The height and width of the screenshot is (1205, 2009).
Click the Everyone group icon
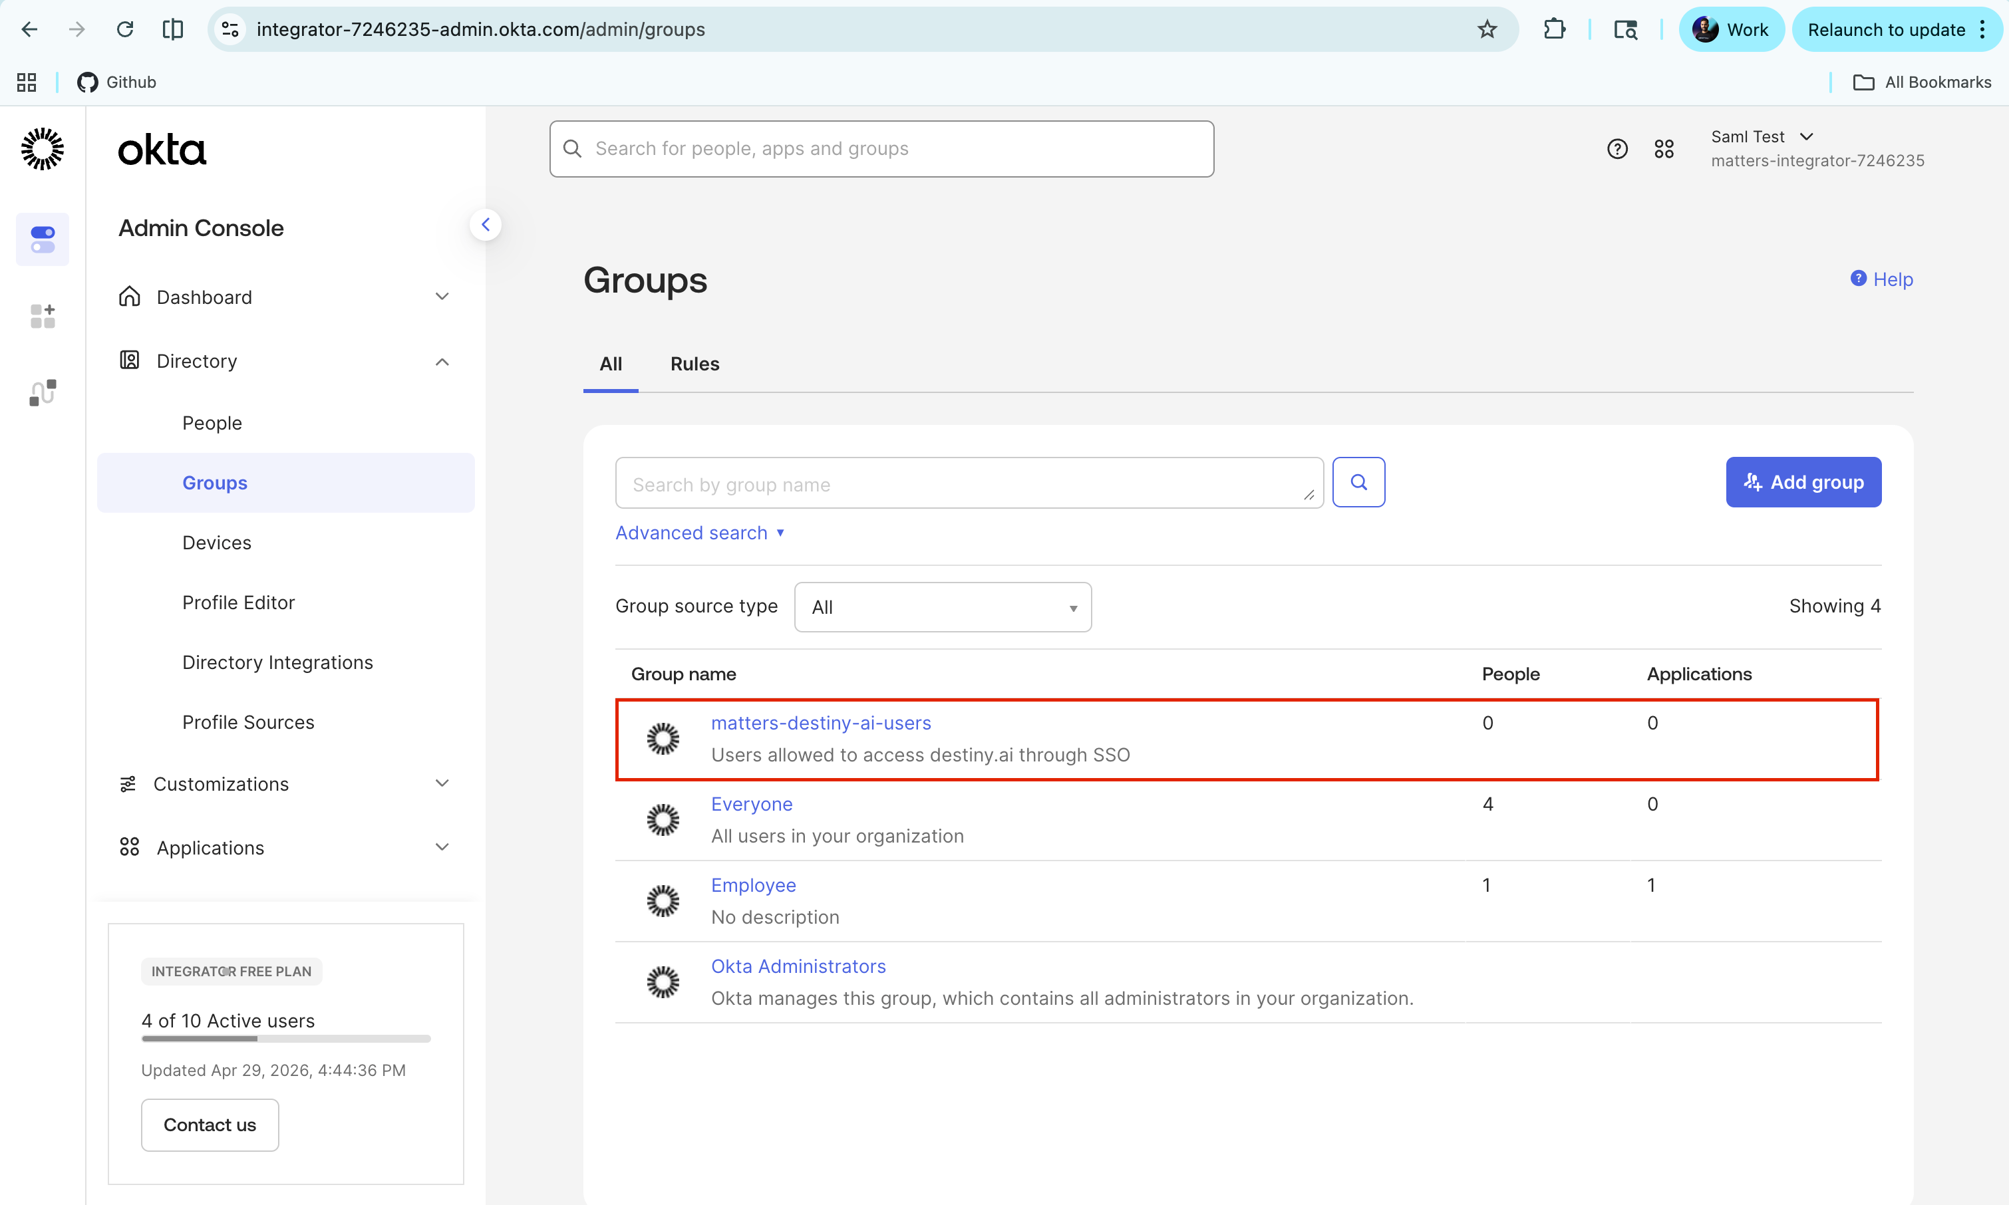663,820
